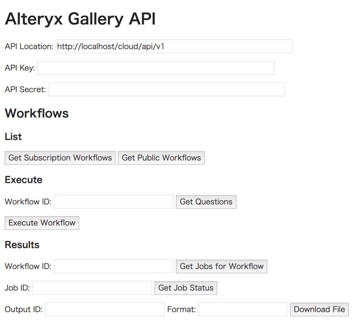The width and height of the screenshot is (360, 328).
Task: Click the List section heading
Action: pyautogui.click(x=13, y=136)
